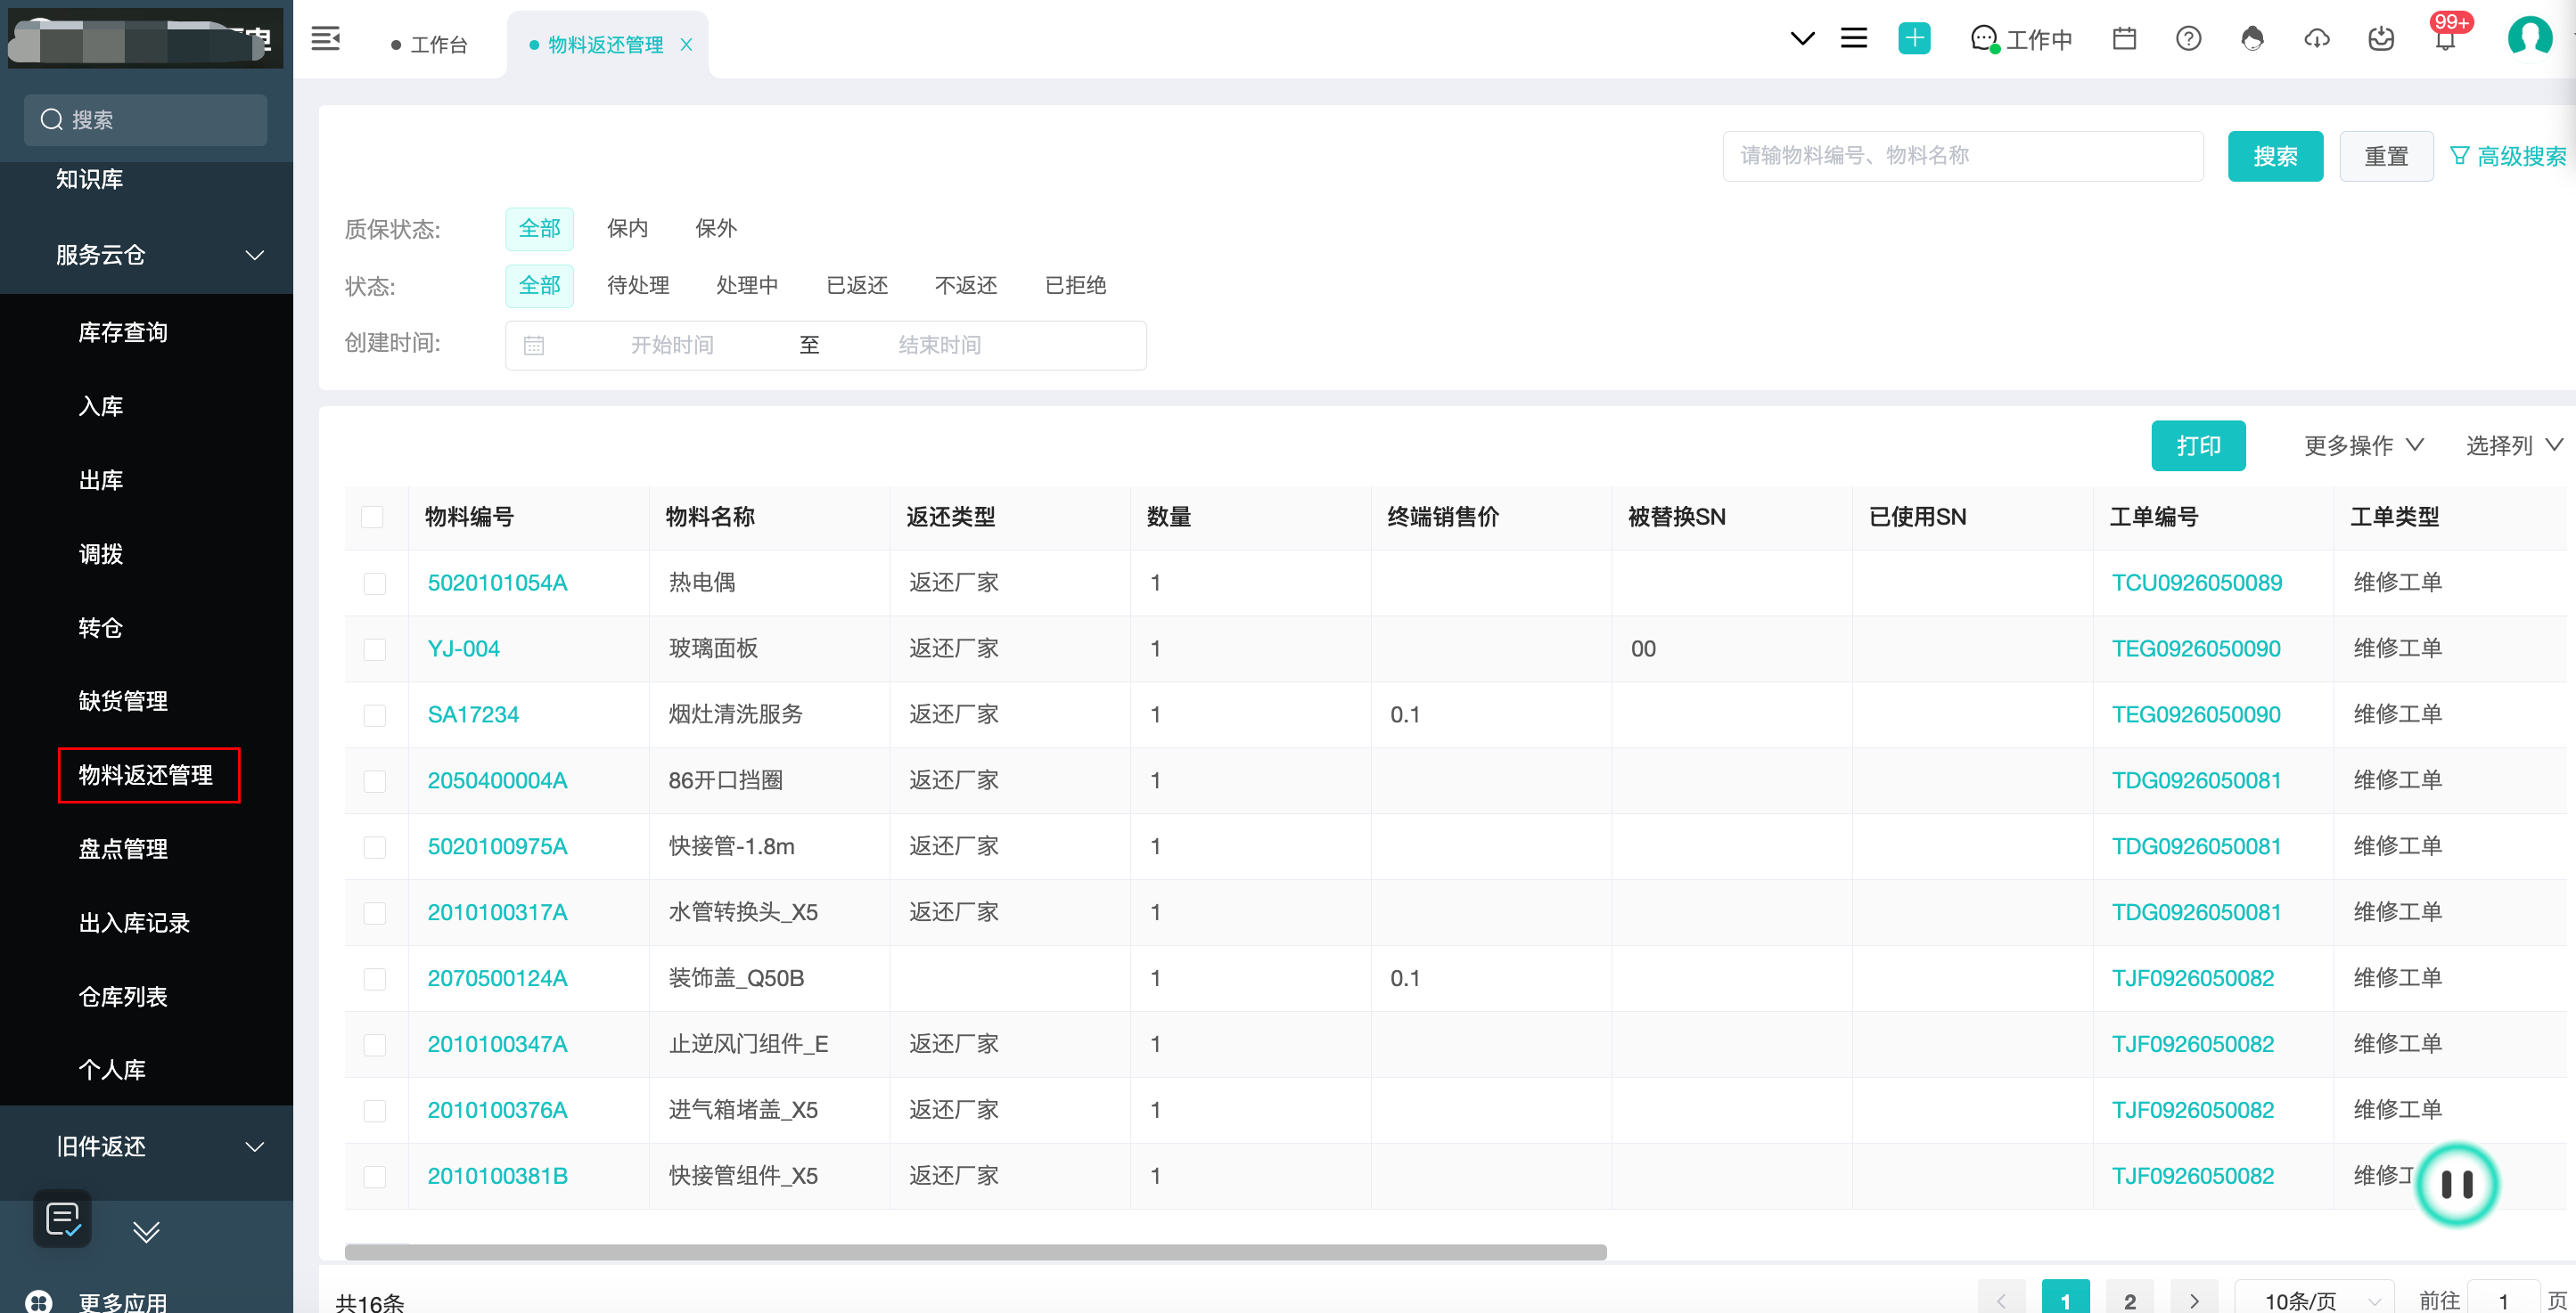The image size is (2576, 1313).
Task: Open 库存查询 in sidebar
Action: pyautogui.click(x=123, y=333)
